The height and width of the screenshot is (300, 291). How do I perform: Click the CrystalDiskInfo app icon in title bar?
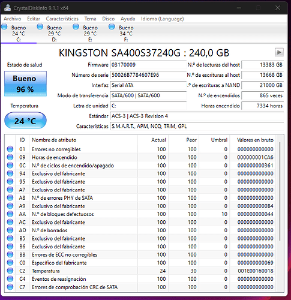pyautogui.click(x=8, y=8)
